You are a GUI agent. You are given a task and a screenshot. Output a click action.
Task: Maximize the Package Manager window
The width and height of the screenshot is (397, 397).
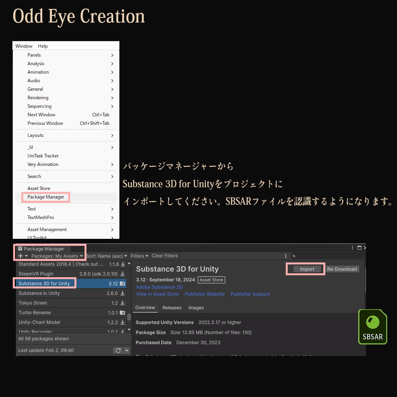(x=359, y=248)
